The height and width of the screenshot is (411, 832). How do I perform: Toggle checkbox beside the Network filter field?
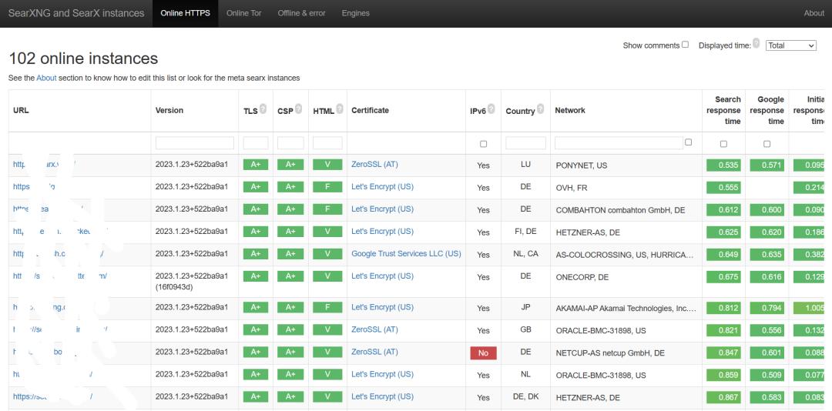(688, 142)
